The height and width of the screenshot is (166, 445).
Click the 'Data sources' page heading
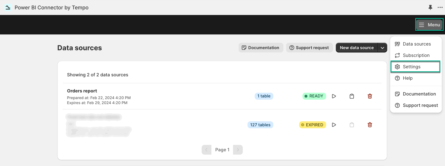79,48
